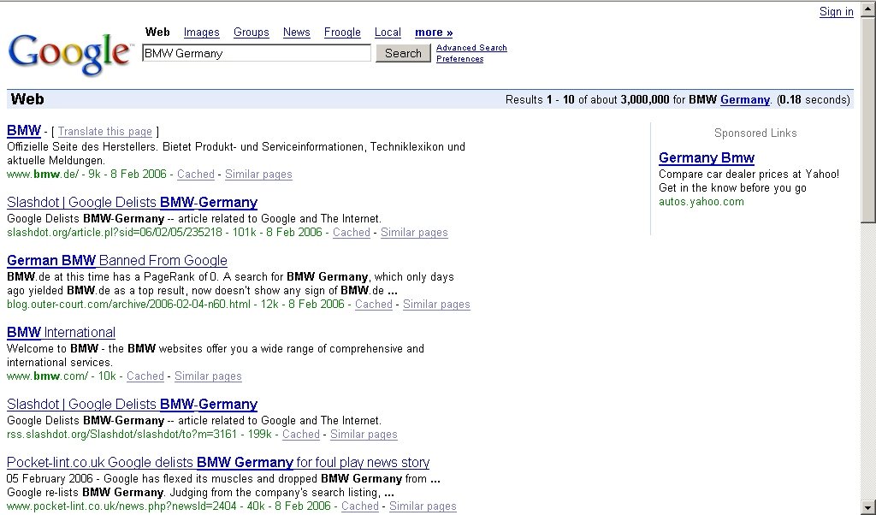
Task: Open the Germany Bmw sponsored link
Action: pyautogui.click(x=707, y=158)
